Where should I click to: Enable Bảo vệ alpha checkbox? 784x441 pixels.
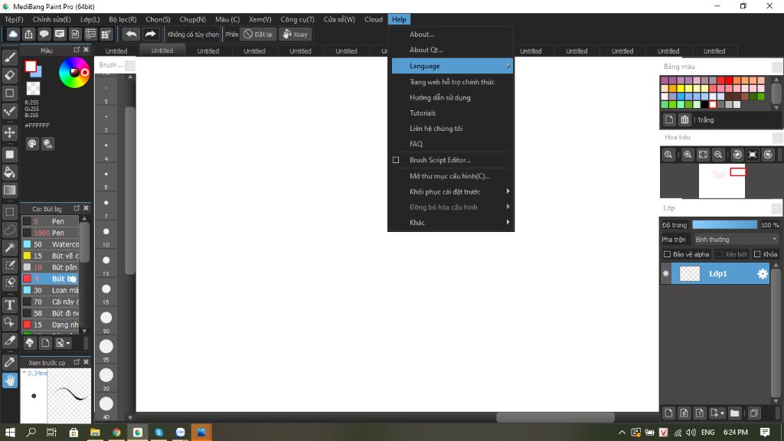667,254
